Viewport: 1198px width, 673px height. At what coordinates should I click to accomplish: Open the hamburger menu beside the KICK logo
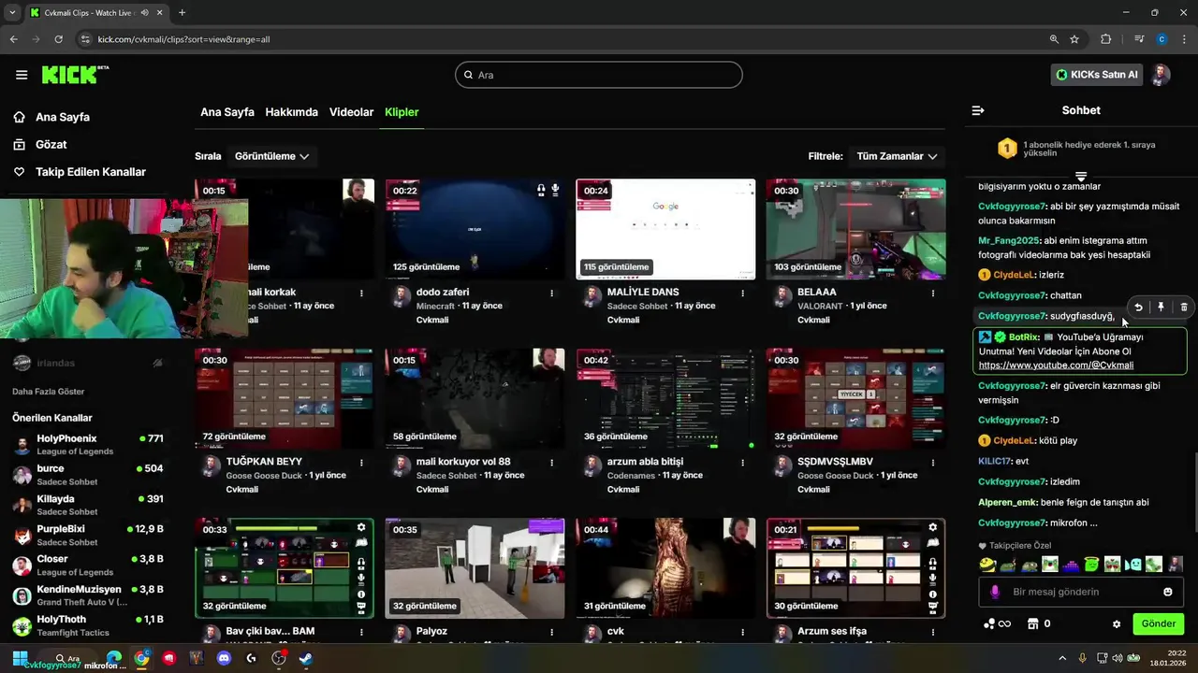pyautogui.click(x=22, y=75)
